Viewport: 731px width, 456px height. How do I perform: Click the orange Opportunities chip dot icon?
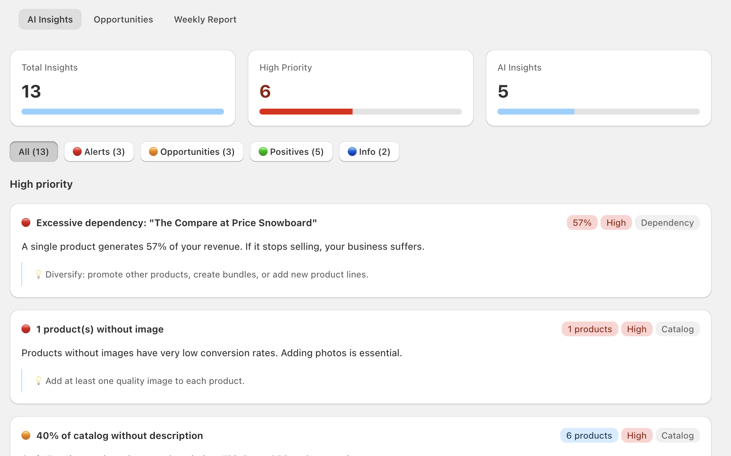pos(153,152)
